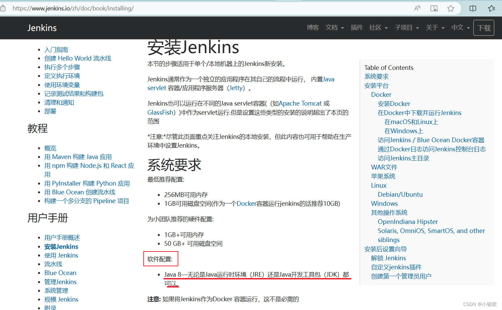Jump to Debian/Ubuntu in Table of Contents
Screen dimensions: 502x310
(x=400, y=195)
